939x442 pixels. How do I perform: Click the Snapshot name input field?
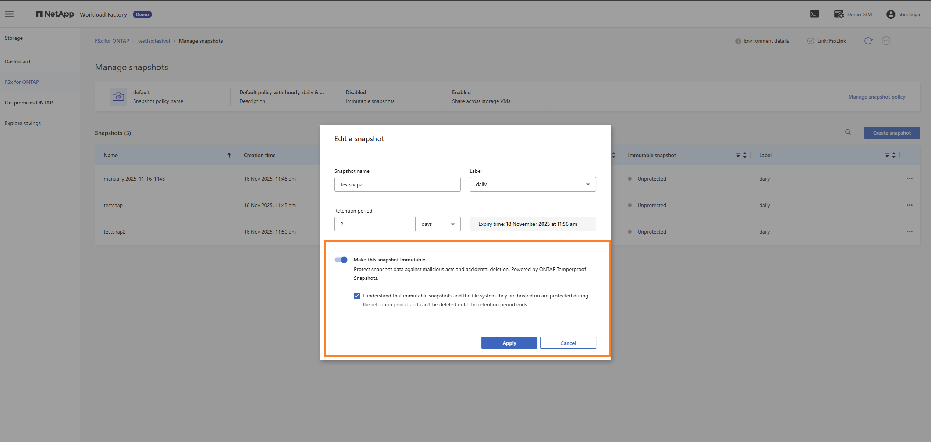click(x=397, y=184)
